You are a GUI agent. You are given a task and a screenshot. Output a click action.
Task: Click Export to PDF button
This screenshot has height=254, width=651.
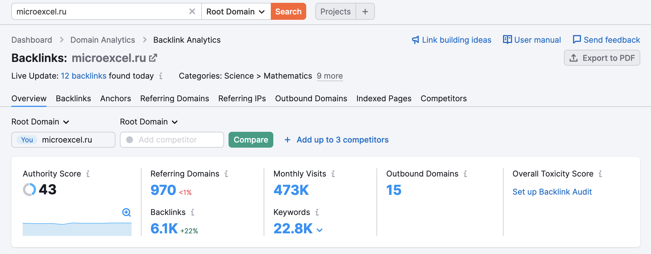point(602,58)
